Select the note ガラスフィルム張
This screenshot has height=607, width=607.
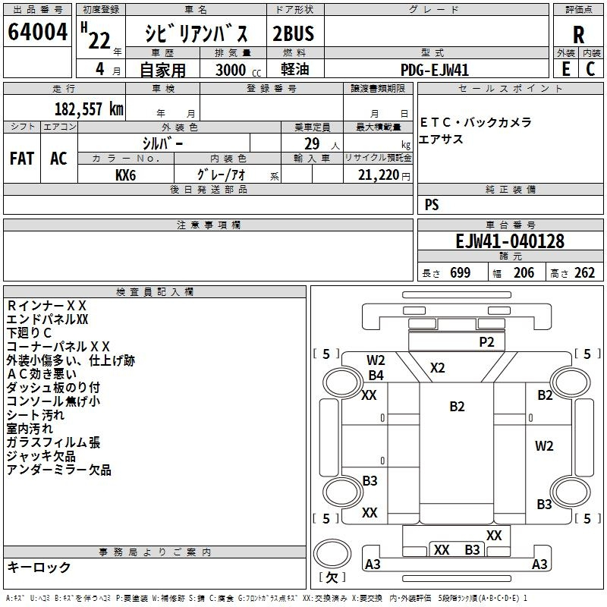[x=53, y=442]
